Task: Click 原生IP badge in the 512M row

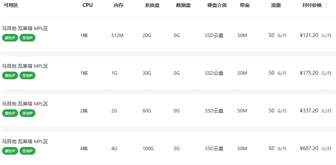Action: point(10,38)
